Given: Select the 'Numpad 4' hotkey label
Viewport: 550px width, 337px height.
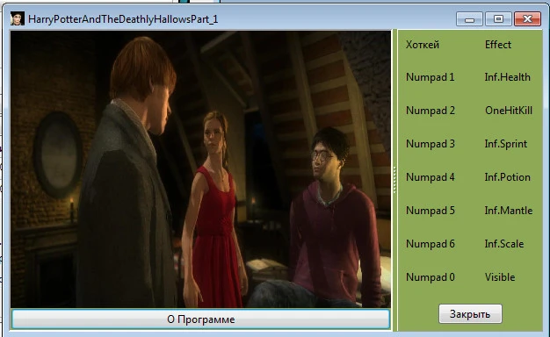Looking at the screenshot, I should pos(430,177).
